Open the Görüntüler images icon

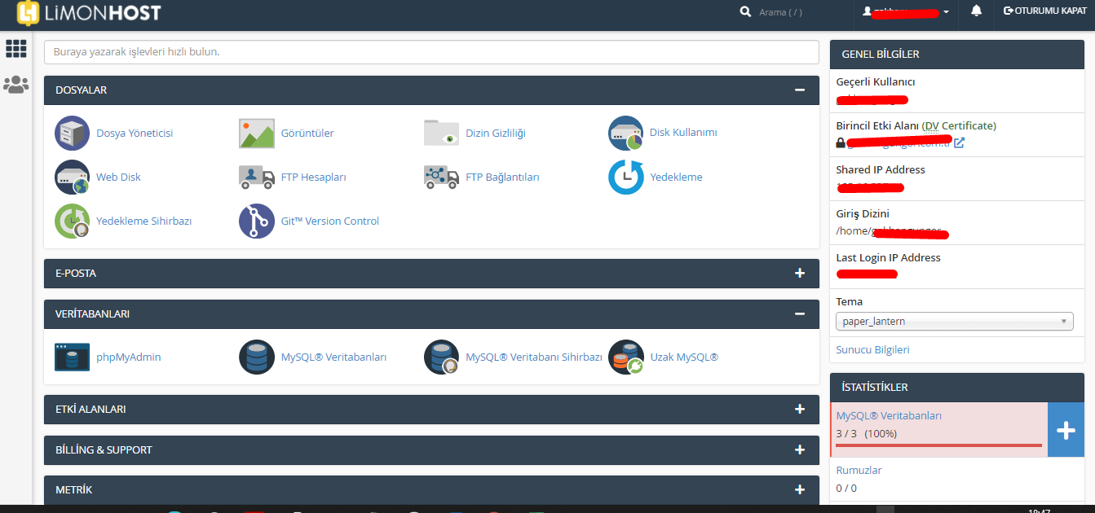pyautogui.click(x=257, y=133)
